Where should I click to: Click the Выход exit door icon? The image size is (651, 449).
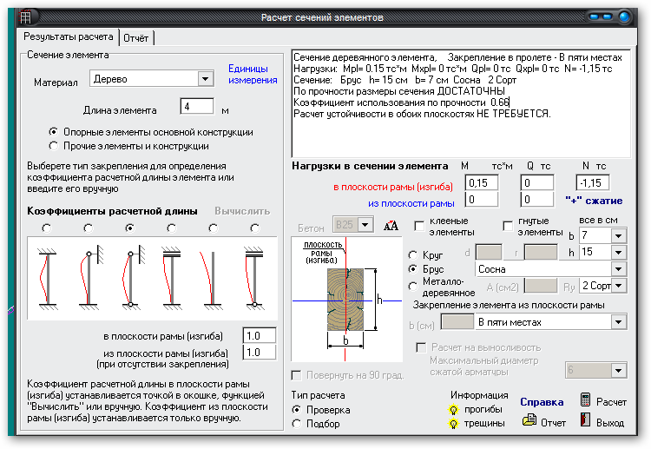click(586, 421)
